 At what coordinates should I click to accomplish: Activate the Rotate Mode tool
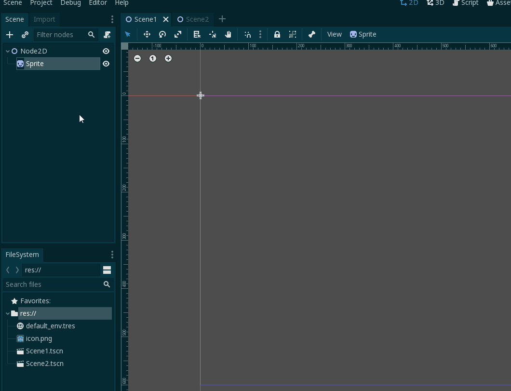162,34
